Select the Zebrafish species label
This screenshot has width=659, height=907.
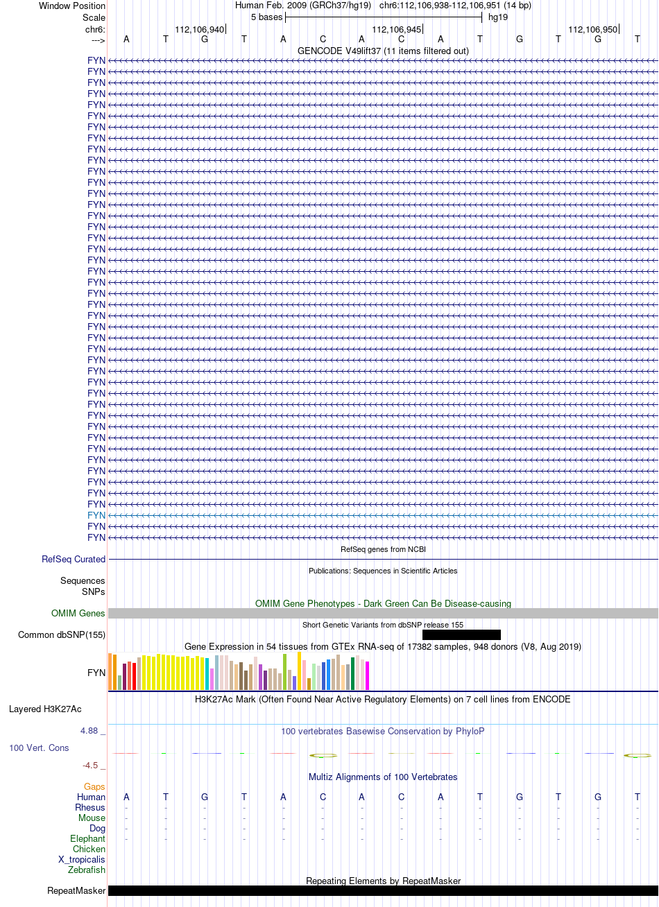click(x=87, y=870)
